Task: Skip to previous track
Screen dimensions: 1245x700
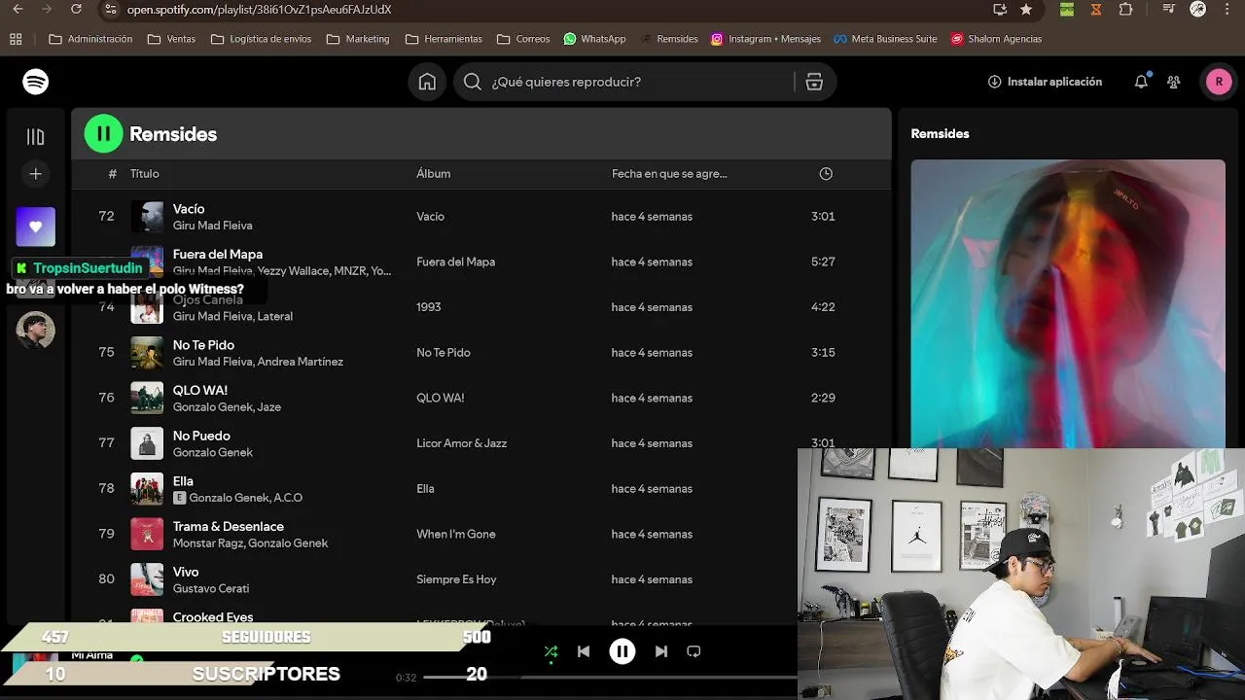Action: pos(584,651)
